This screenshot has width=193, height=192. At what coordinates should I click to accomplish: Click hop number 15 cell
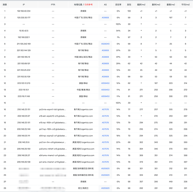[x=5, y=103]
